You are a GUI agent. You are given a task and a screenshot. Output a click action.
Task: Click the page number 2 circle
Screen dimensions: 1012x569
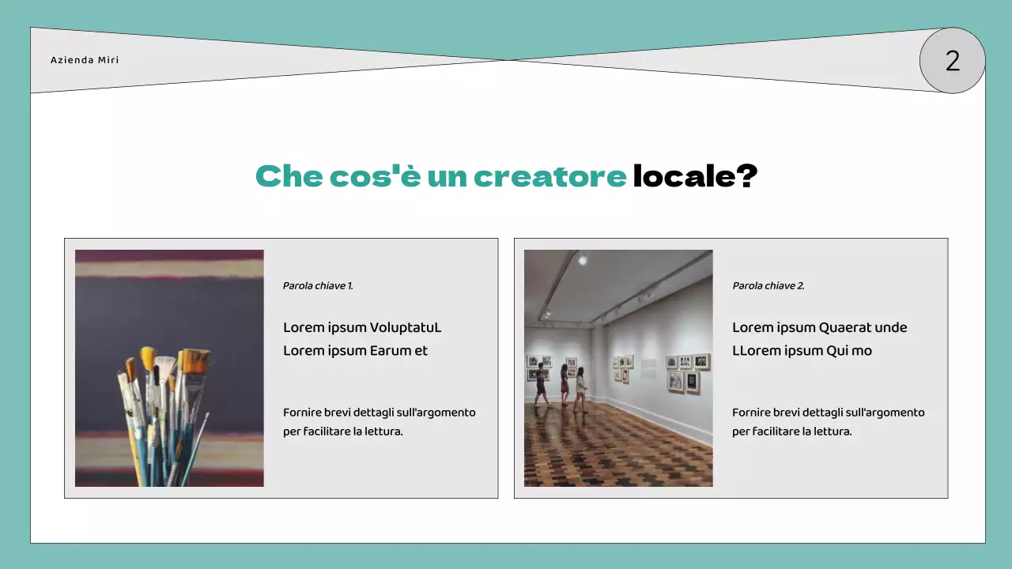pyautogui.click(x=952, y=61)
